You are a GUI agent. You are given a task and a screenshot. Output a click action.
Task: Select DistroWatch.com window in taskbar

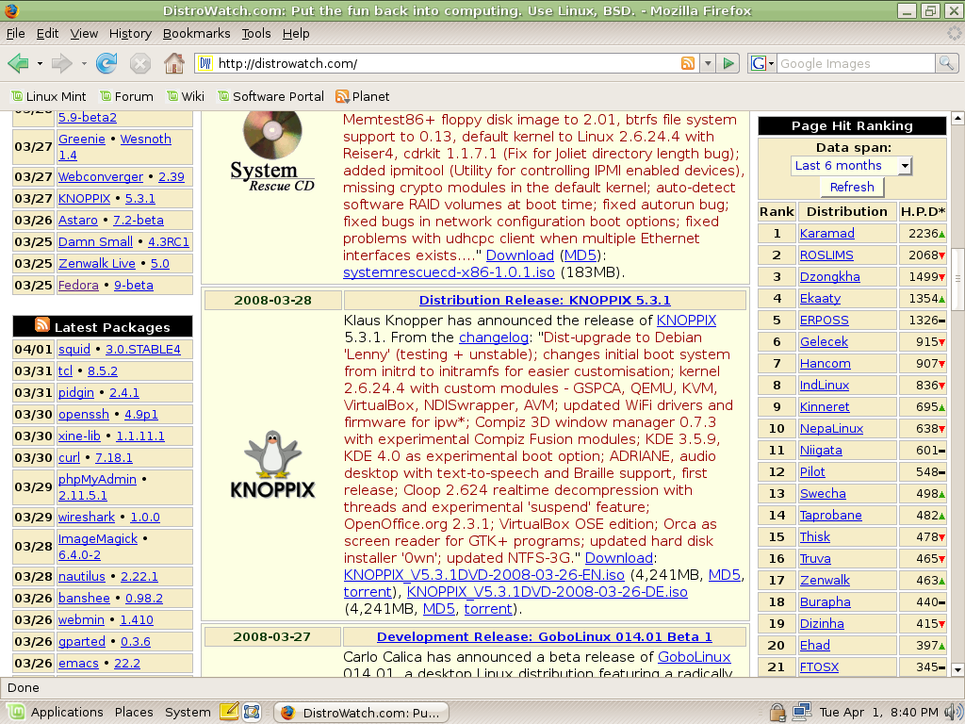click(361, 713)
